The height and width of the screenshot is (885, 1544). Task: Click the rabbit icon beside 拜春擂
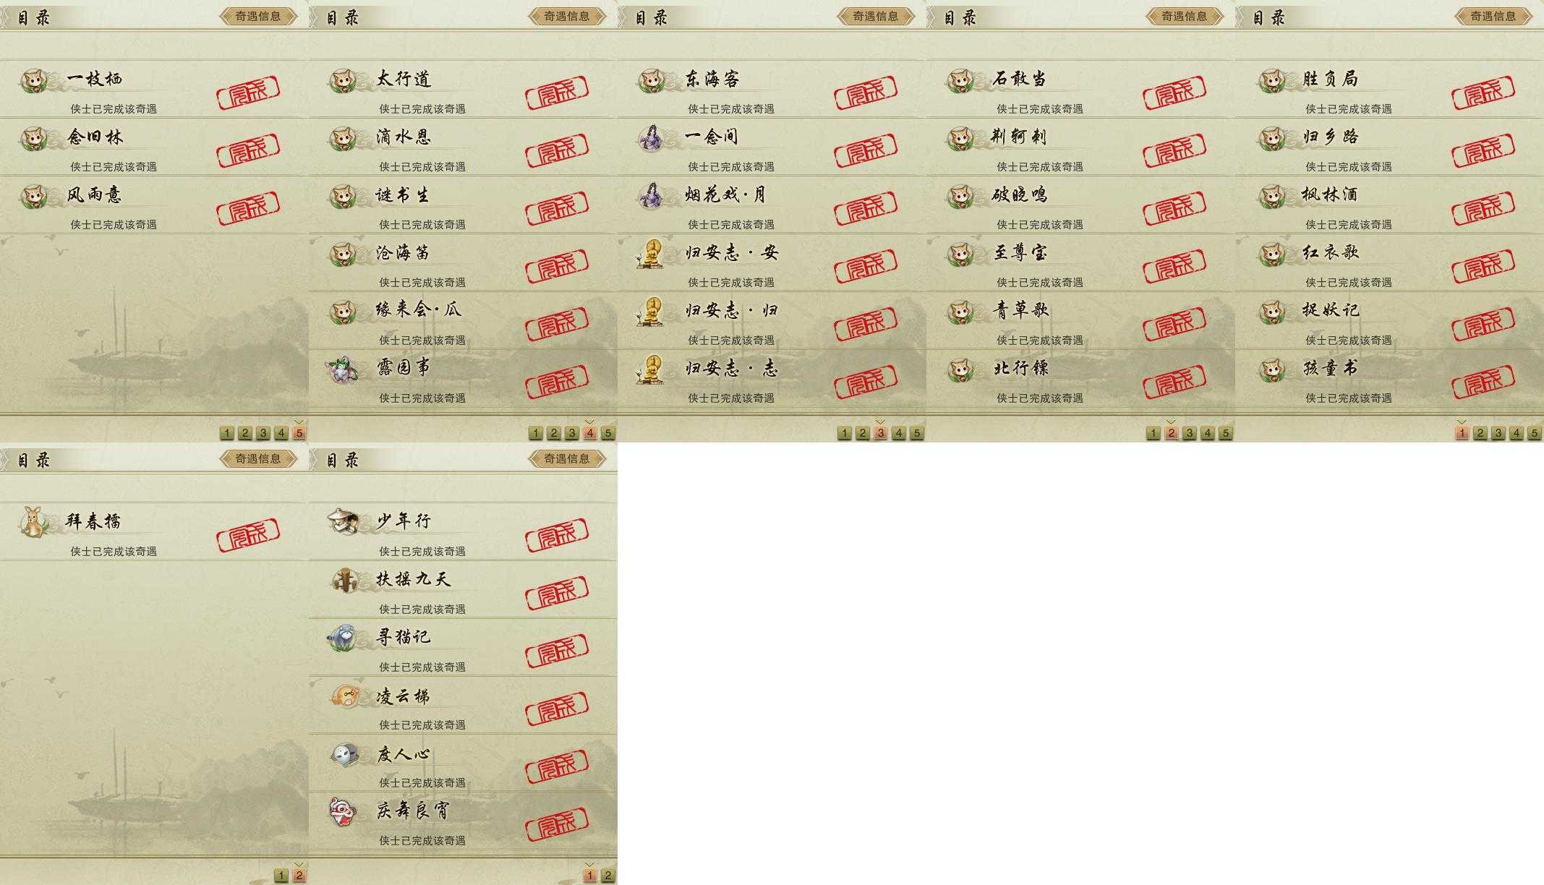pyautogui.click(x=33, y=522)
